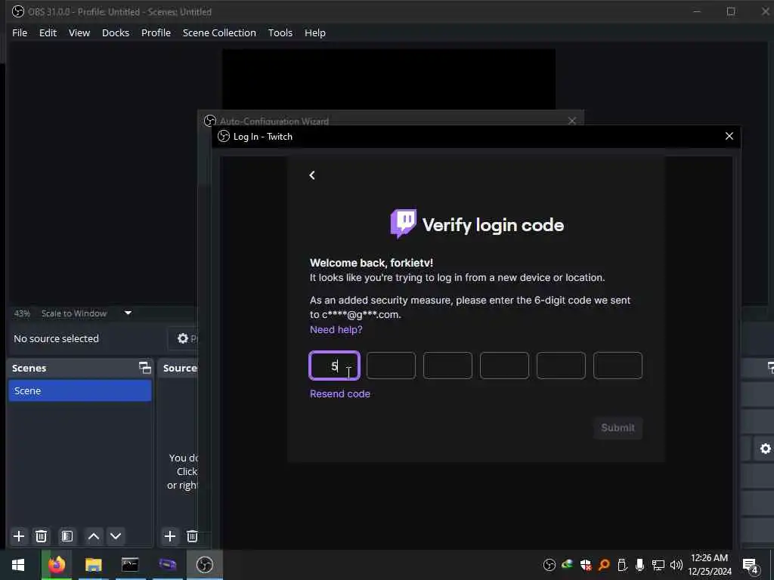Click the Submit button
The height and width of the screenshot is (580, 774).
point(618,427)
